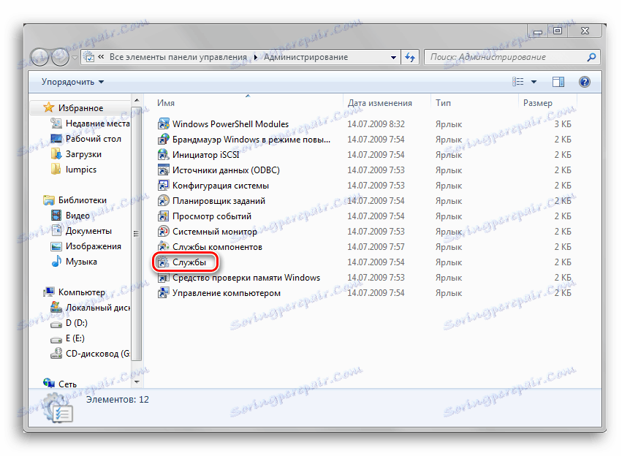Viewport: 630px width, 456px height.
Task: Click the 14.07.2009 7:57 date cell
Action: coord(376,247)
